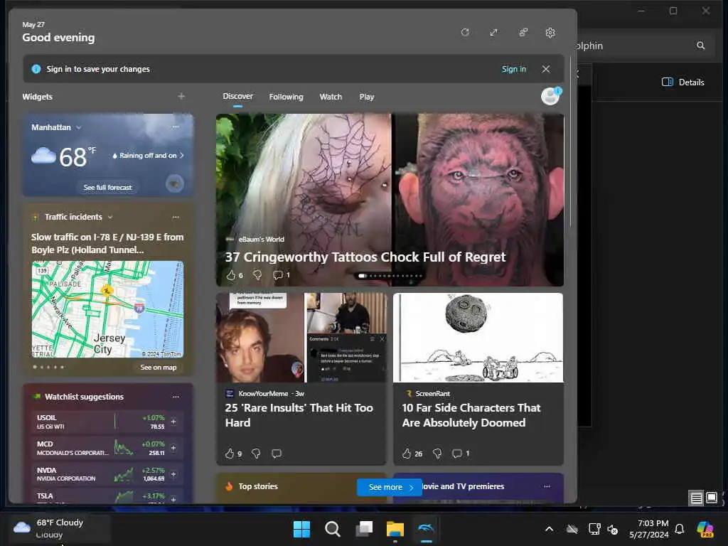Like the Far Side Characters story
Image resolution: width=728 pixels, height=546 pixels.
[x=407, y=454]
